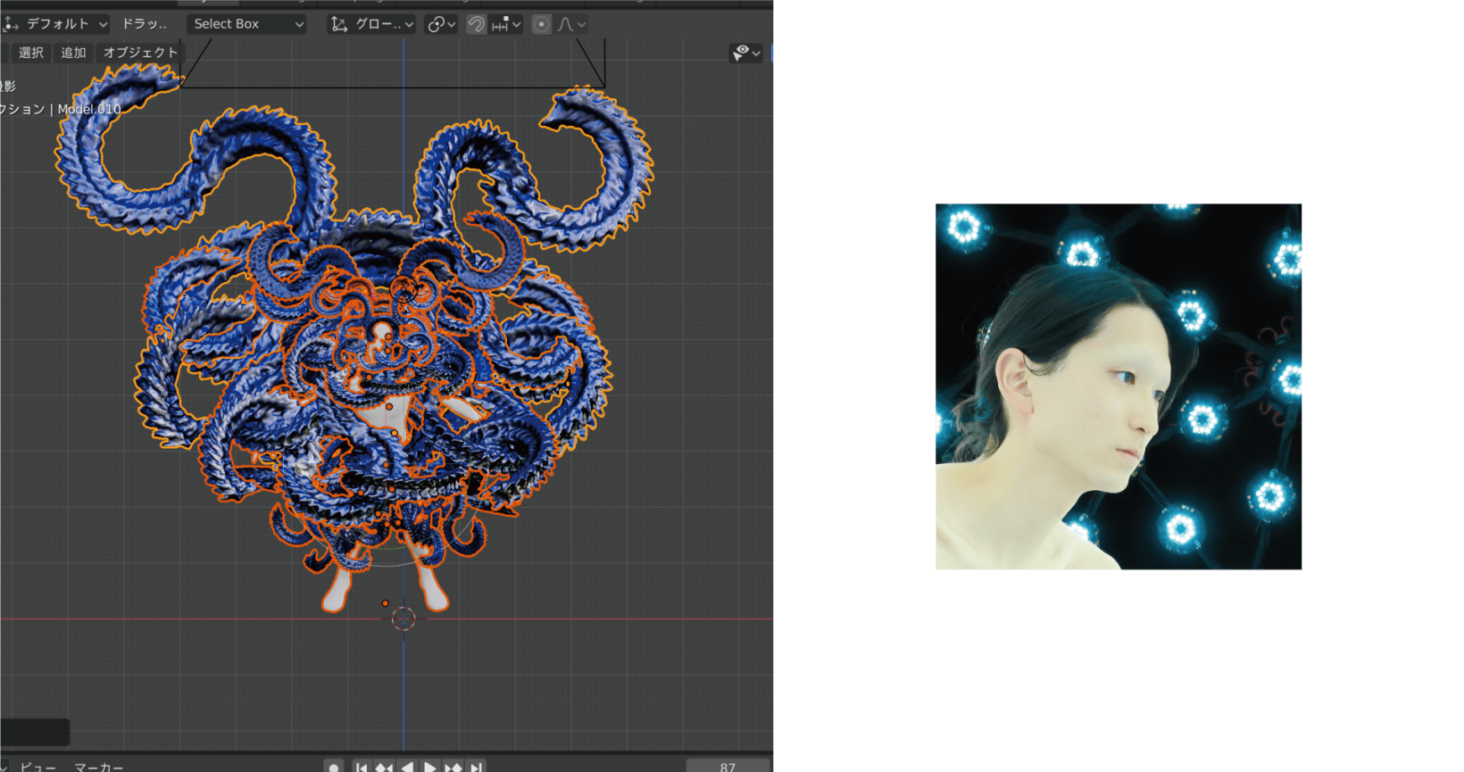Play the animation in reverse
Screen dimensions: 1464x772
point(407,767)
